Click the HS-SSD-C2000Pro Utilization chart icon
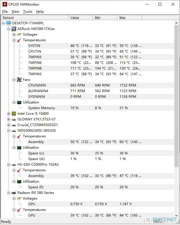Screen dimensions: 180x225 [19, 181]
